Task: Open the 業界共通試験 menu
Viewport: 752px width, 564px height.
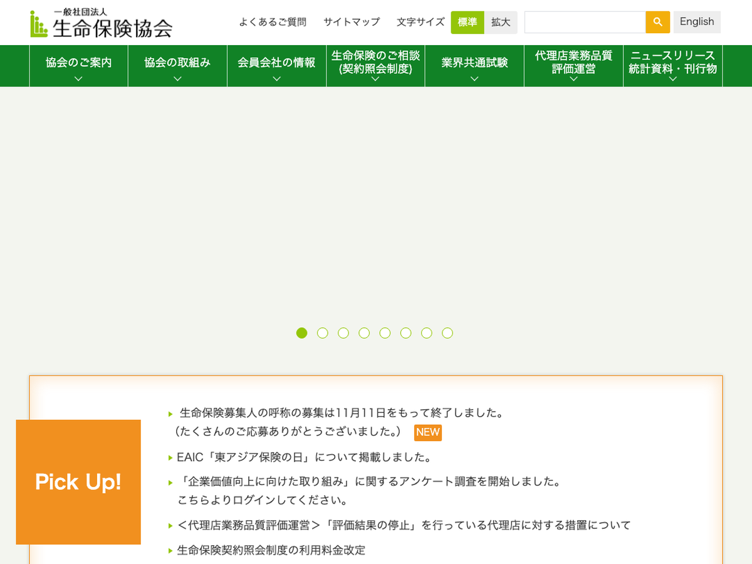Action: click(x=474, y=65)
